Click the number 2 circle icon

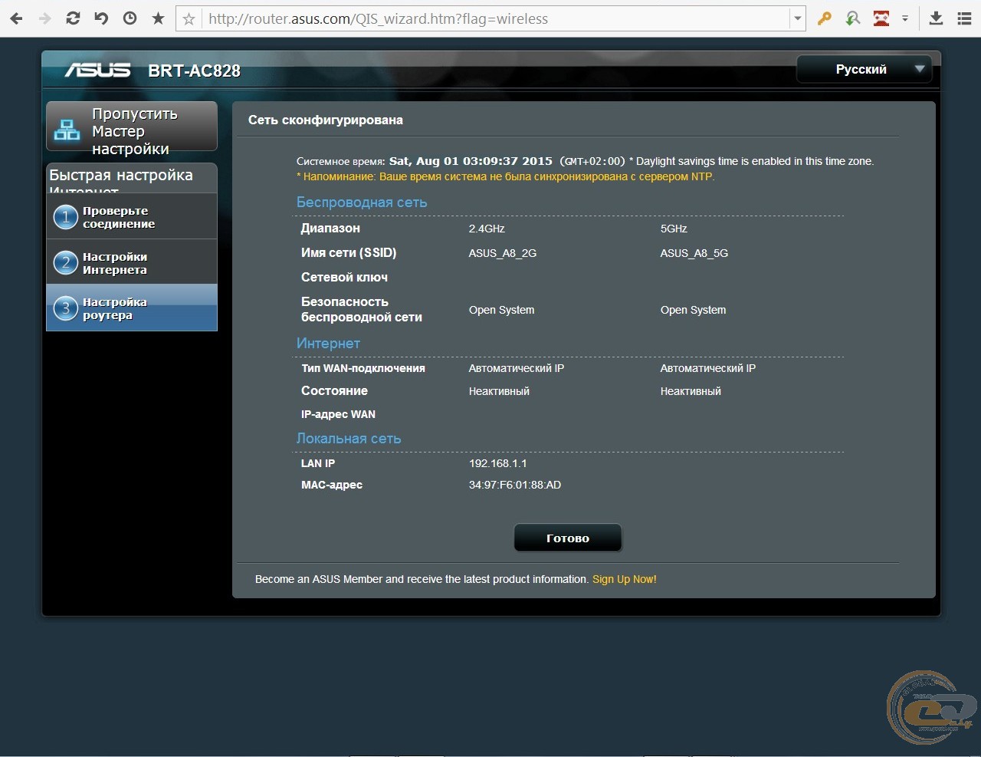(x=66, y=263)
